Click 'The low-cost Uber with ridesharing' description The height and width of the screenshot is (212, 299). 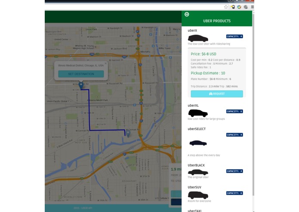pyautogui.click(x=209, y=44)
